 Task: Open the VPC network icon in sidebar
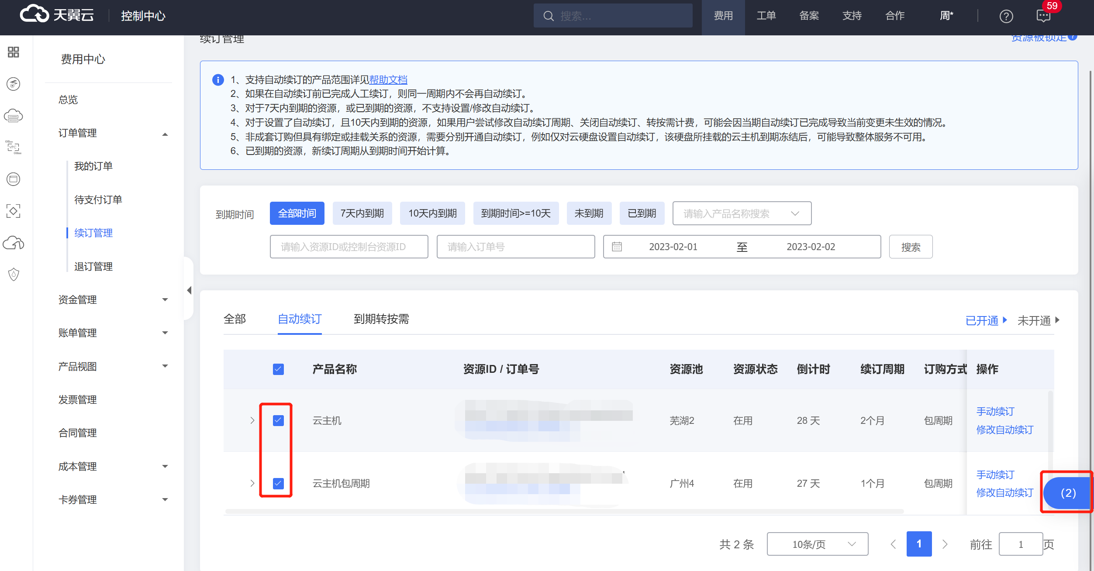click(x=14, y=147)
